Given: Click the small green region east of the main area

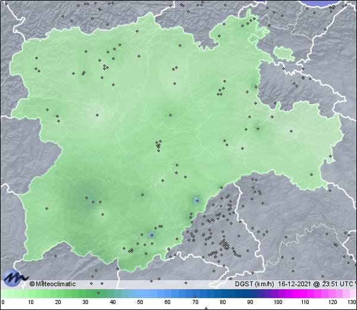Looking at the screenshot, I should point(284,53).
